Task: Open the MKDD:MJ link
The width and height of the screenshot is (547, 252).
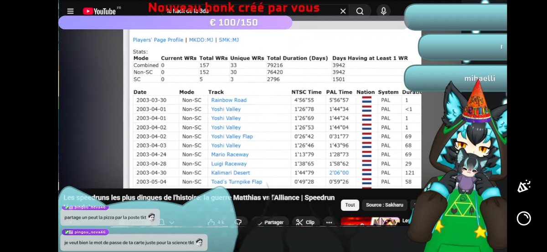Action: point(201,40)
